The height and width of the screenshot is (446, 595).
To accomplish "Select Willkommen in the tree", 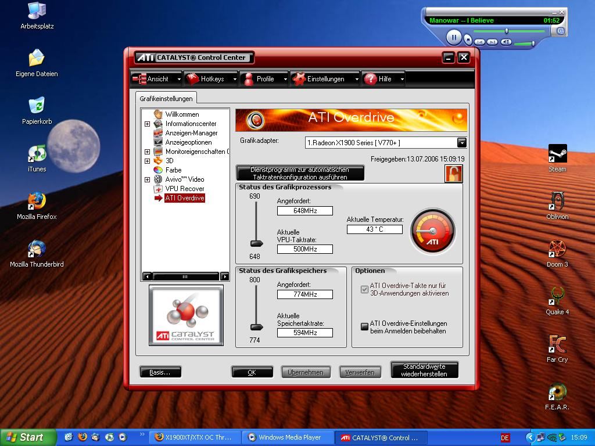I will point(182,114).
